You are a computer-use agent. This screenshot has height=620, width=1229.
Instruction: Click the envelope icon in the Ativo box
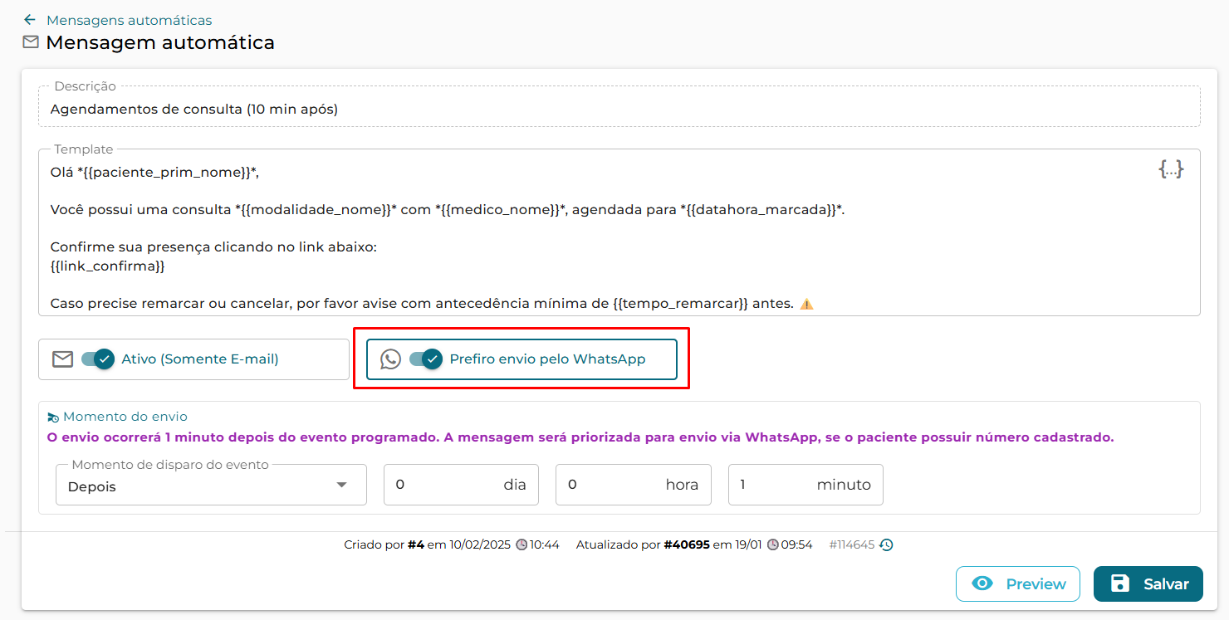[x=62, y=359]
